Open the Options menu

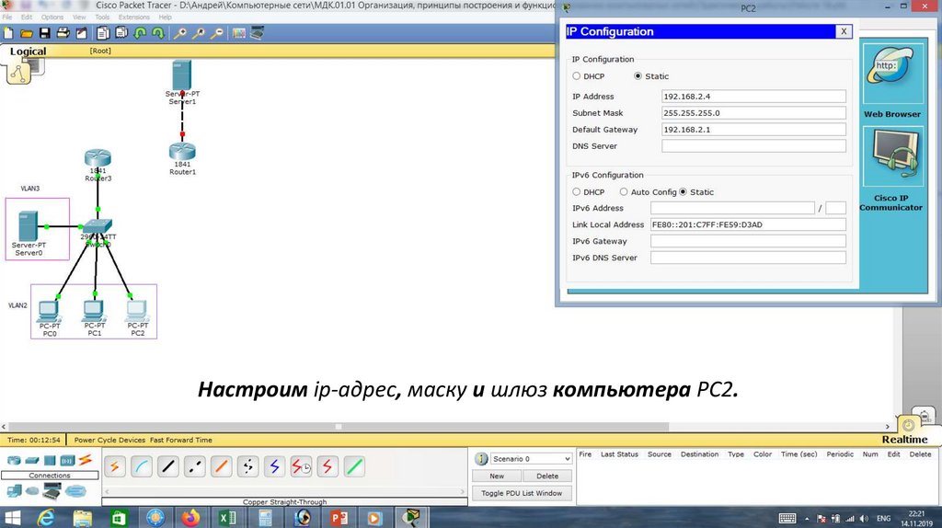point(52,17)
